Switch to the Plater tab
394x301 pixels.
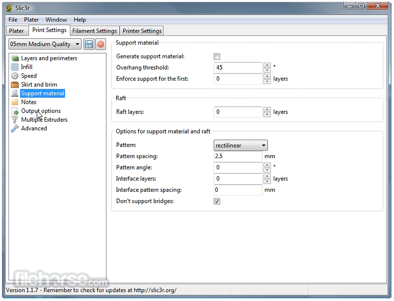(16, 31)
